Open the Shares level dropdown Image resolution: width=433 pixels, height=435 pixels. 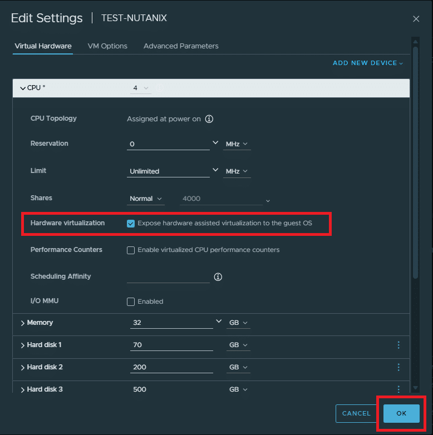click(146, 199)
